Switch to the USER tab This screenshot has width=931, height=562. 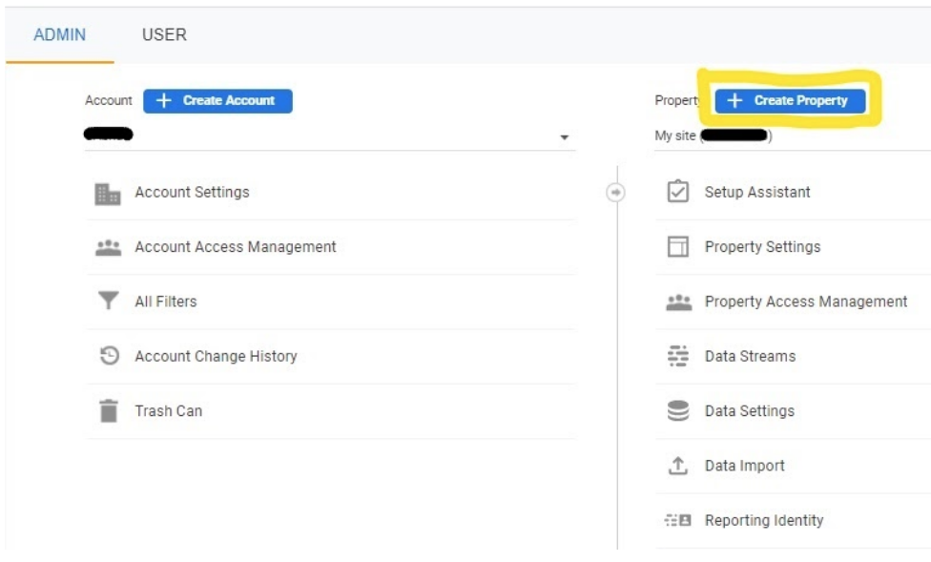point(164,35)
